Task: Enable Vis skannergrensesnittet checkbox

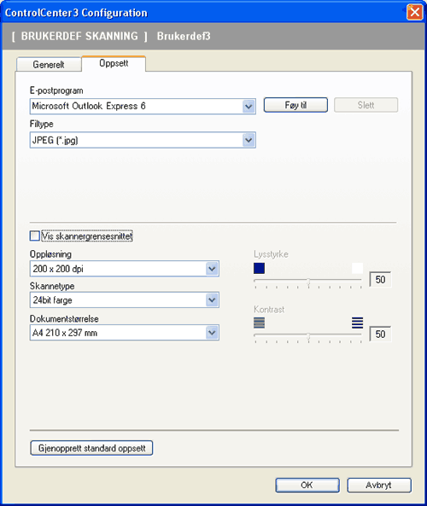Action: (x=34, y=236)
